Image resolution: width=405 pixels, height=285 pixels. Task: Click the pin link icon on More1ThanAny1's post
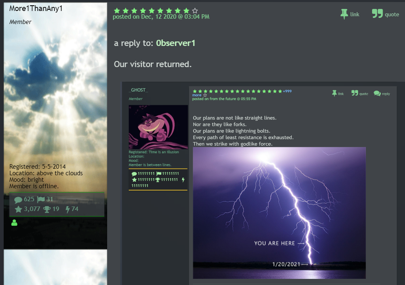click(x=344, y=14)
